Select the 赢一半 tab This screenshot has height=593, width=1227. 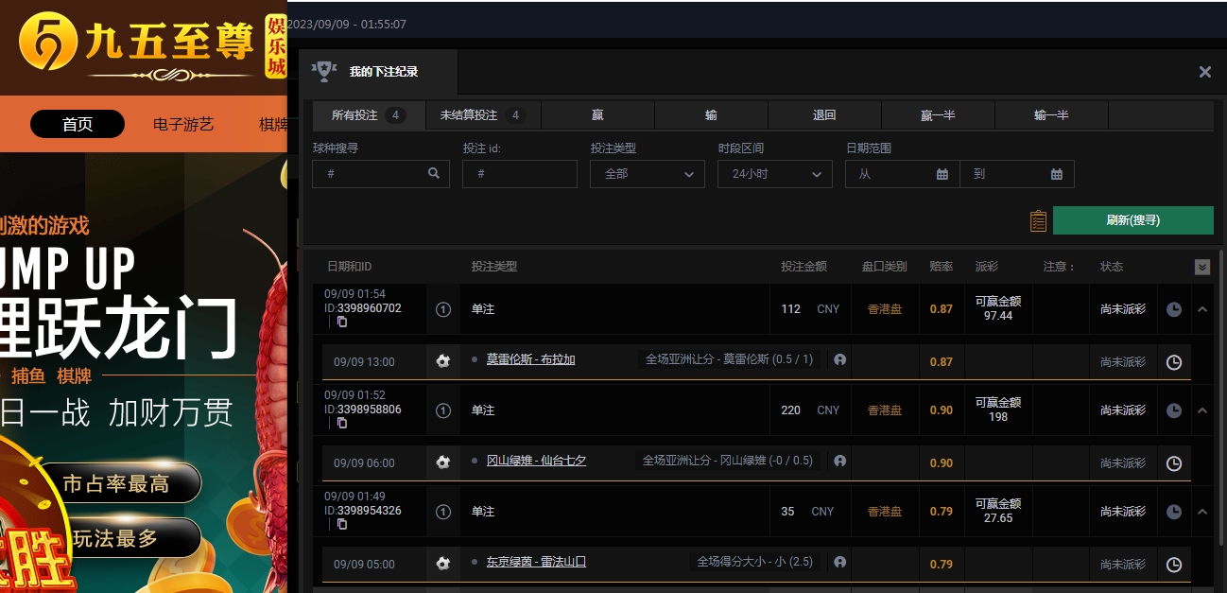pyautogui.click(x=937, y=115)
